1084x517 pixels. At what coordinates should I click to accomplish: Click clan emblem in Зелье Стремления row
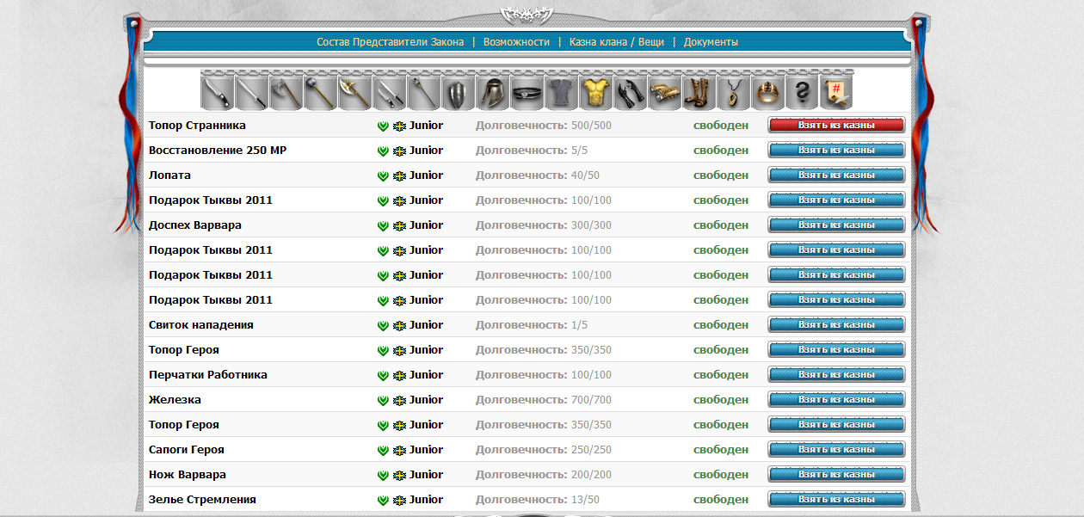coord(399,500)
